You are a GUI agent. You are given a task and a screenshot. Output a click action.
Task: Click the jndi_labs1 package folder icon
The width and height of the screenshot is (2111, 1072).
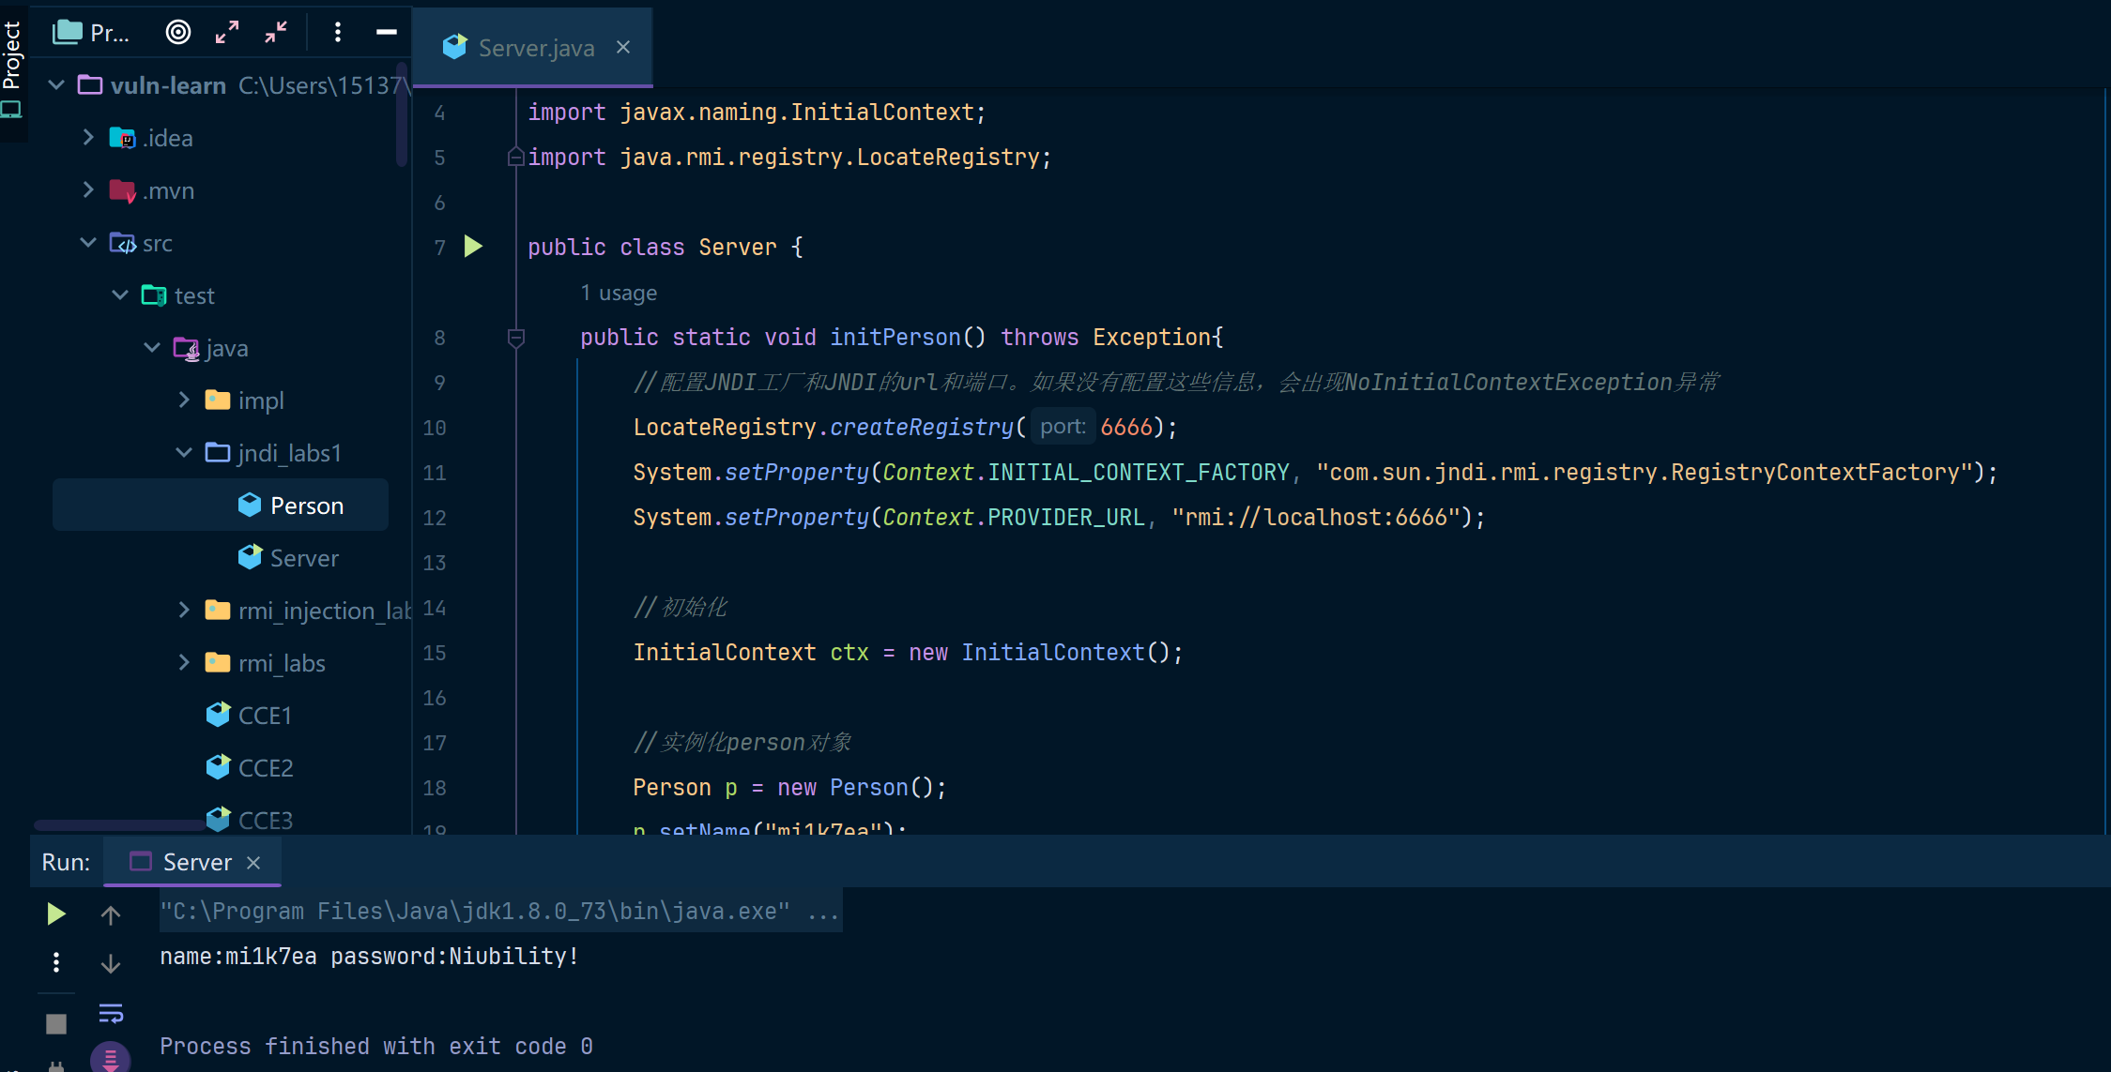pyautogui.click(x=218, y=453)
